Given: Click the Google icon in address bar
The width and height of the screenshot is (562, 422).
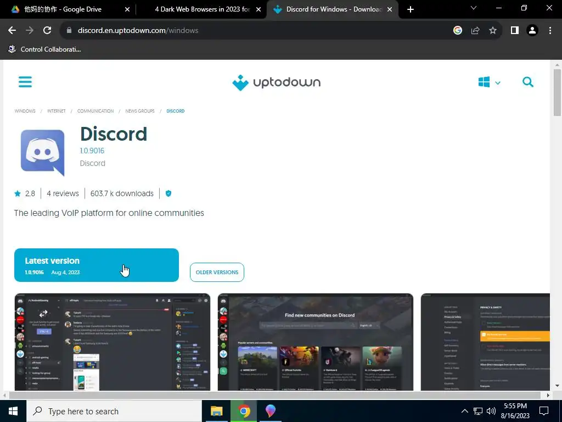Looking at the screenshot, I should coord(458,31).
